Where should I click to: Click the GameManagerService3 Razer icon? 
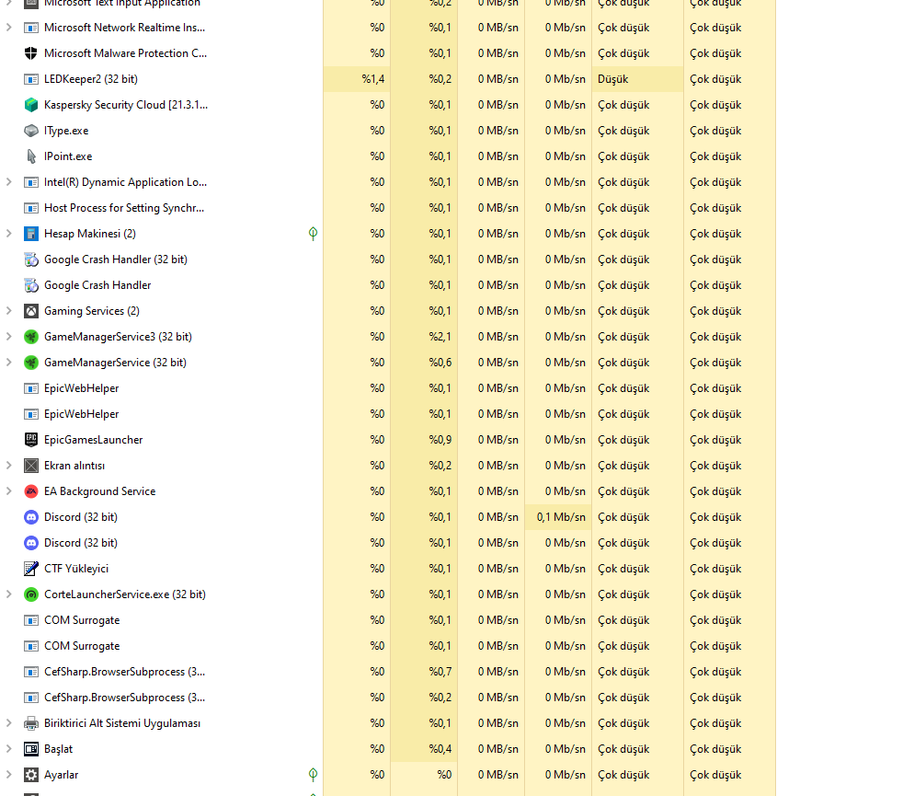click(31, 337)
